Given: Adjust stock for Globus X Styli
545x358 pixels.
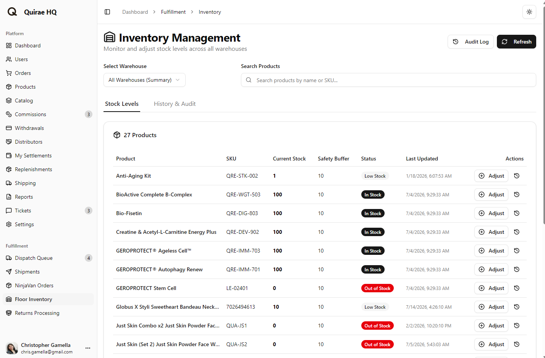Looking at the screenshot, I should pos(491,307).
